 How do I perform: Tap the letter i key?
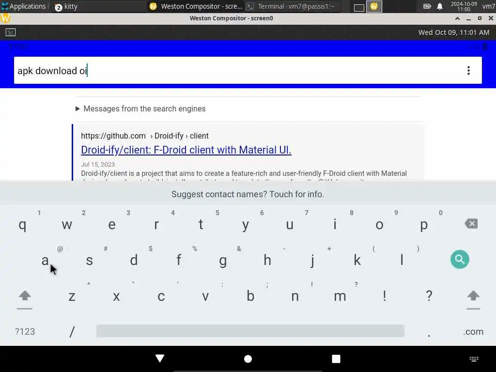pyautogui.click(x=335, y=225)
